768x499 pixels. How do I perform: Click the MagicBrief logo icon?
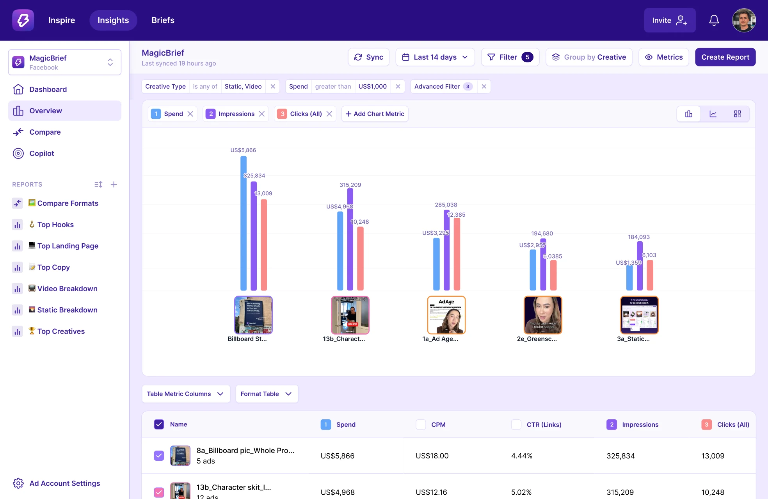(23, 20)
